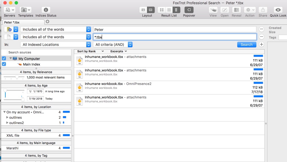Click the end date field 7/19/2018
This screenshot has width=287, height=162.
(35, 99)
